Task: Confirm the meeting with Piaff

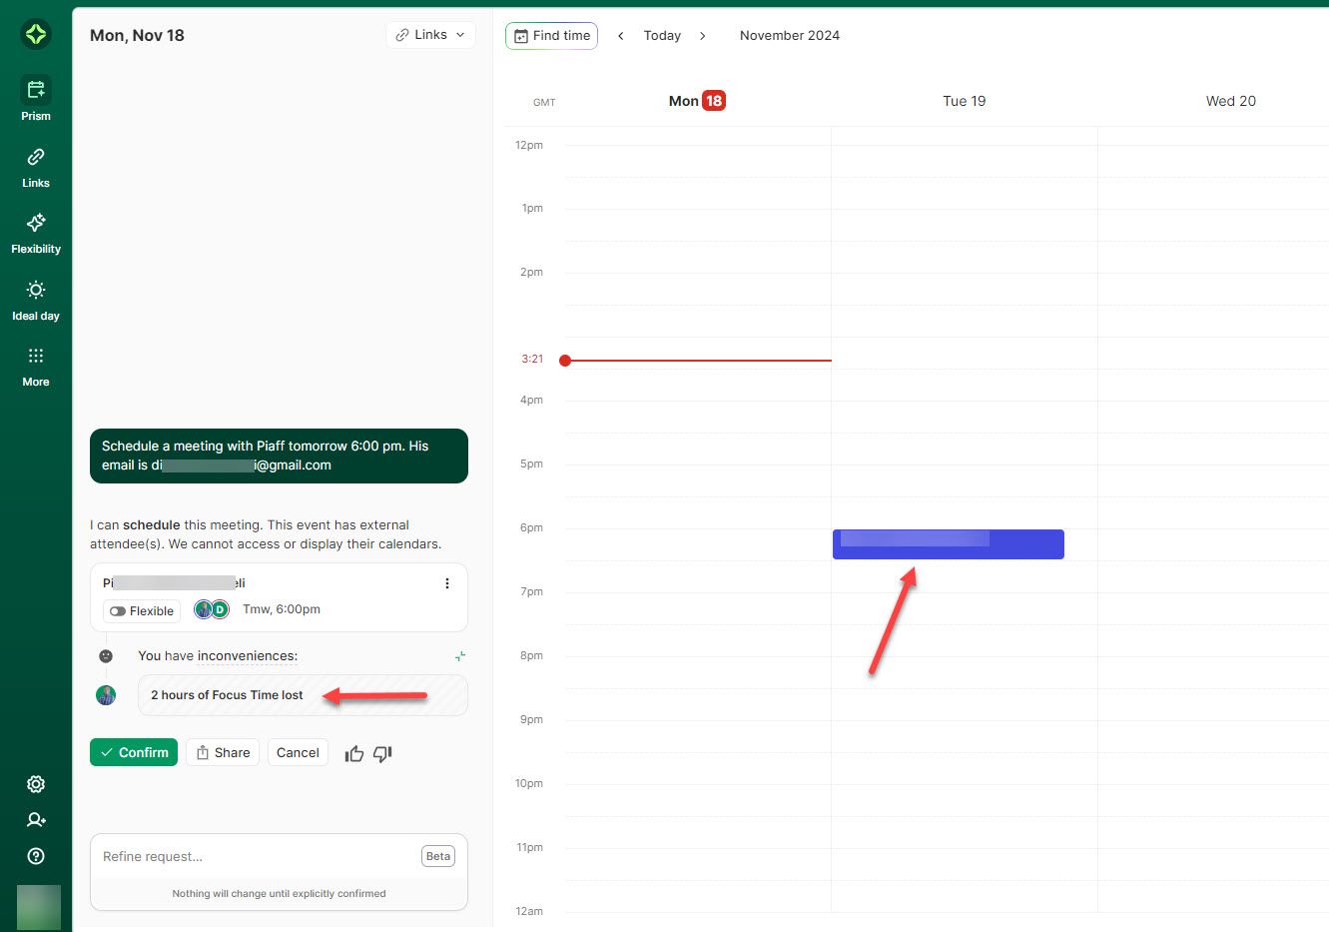Action: (x=133, y=752)
